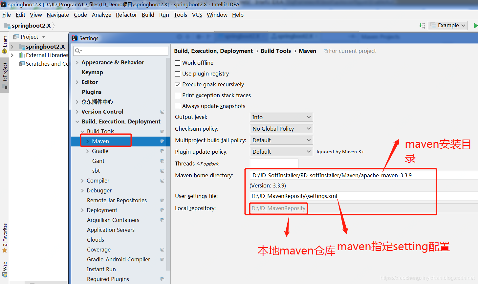
Task: Open the Plugin update policy dropdown
Action: pyautogui.click(x=281, y=152)
